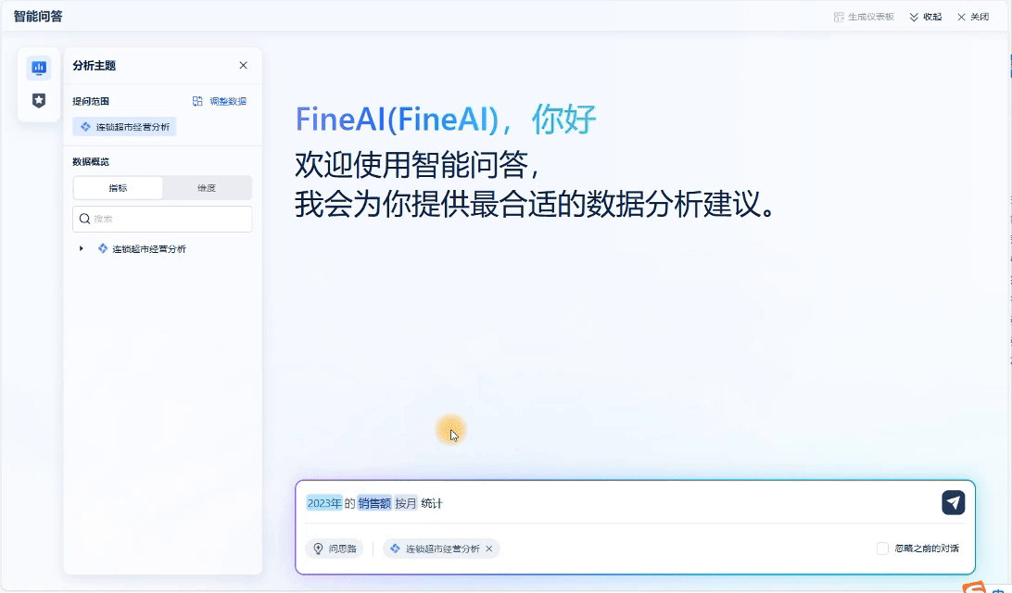Collapse the dialog using 收起

click(926, 17)
